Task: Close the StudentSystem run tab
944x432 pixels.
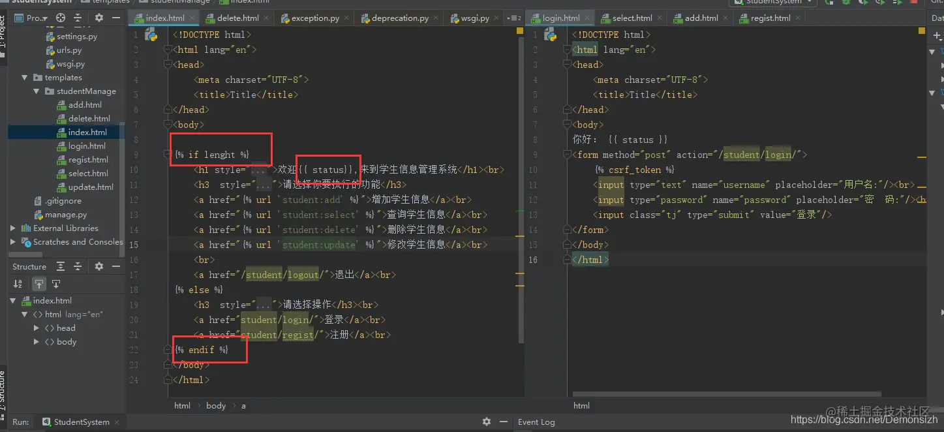Action: pyautogui.click(x=117, y=422)
